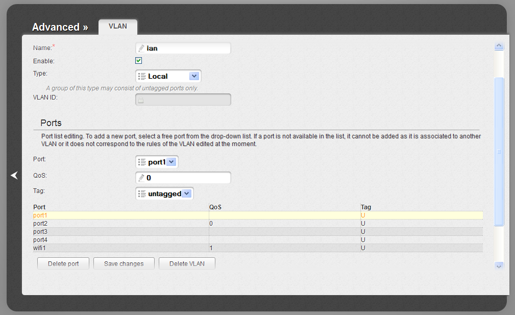
Task: Click the Tag value U for port3
Action: [363, 232]
